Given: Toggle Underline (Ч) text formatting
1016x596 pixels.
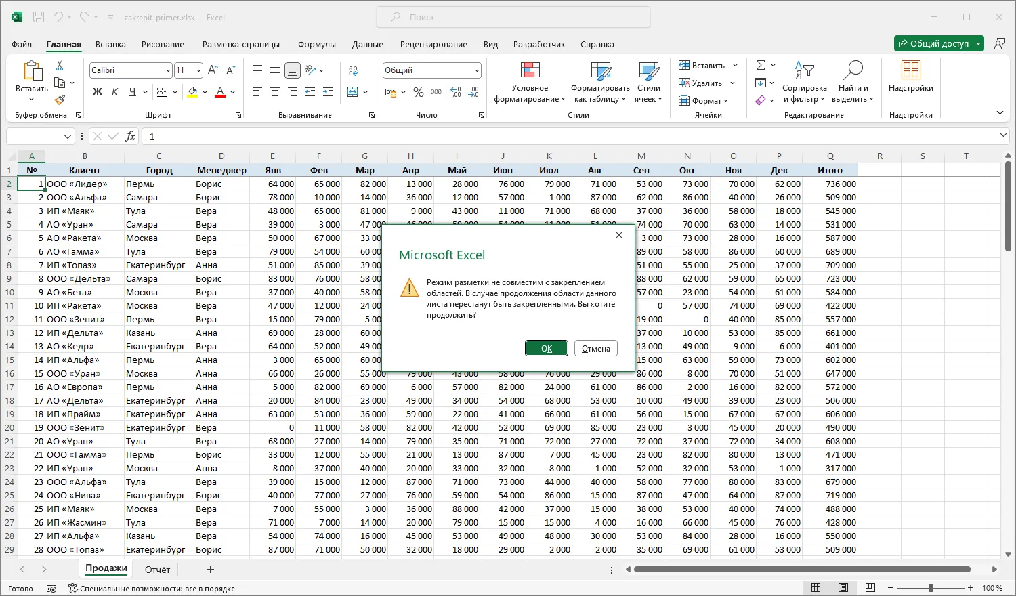Looking at the screenshot, I should 133,92.
